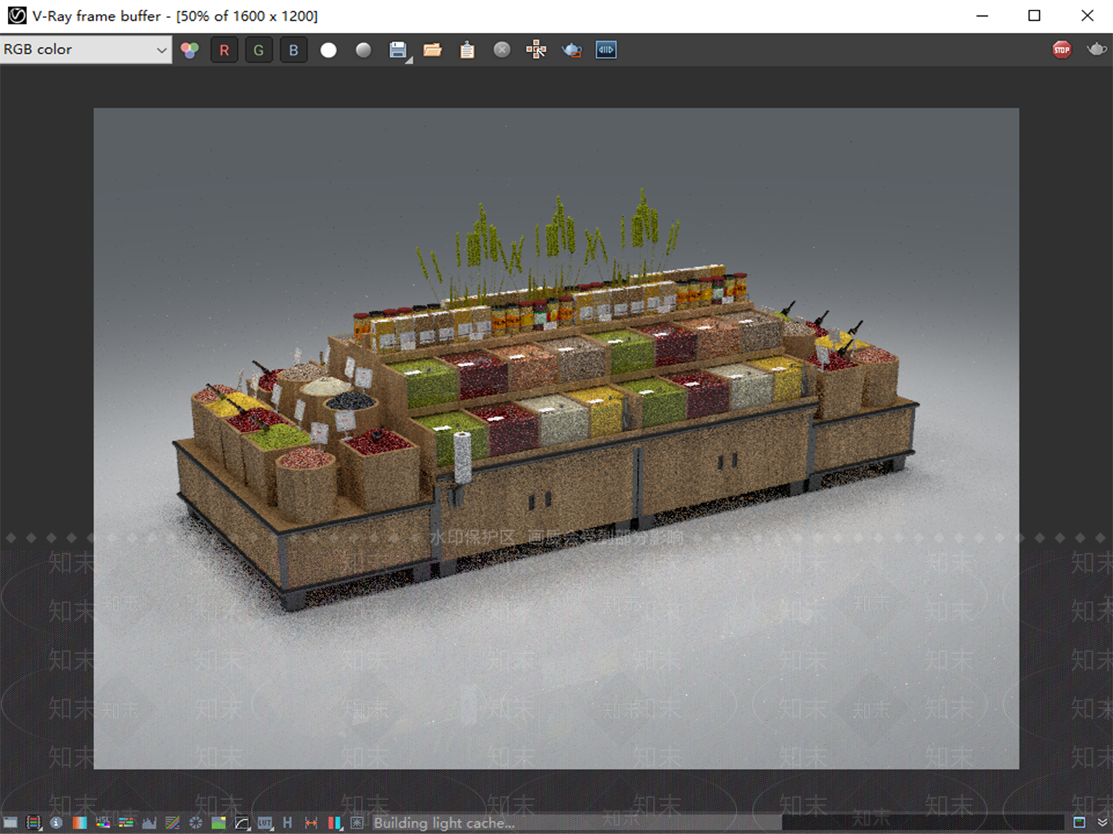This screenshot has width=1113, height=834.
Task: Save the rendered image with floppy icon
Action: tap(397, 50)
